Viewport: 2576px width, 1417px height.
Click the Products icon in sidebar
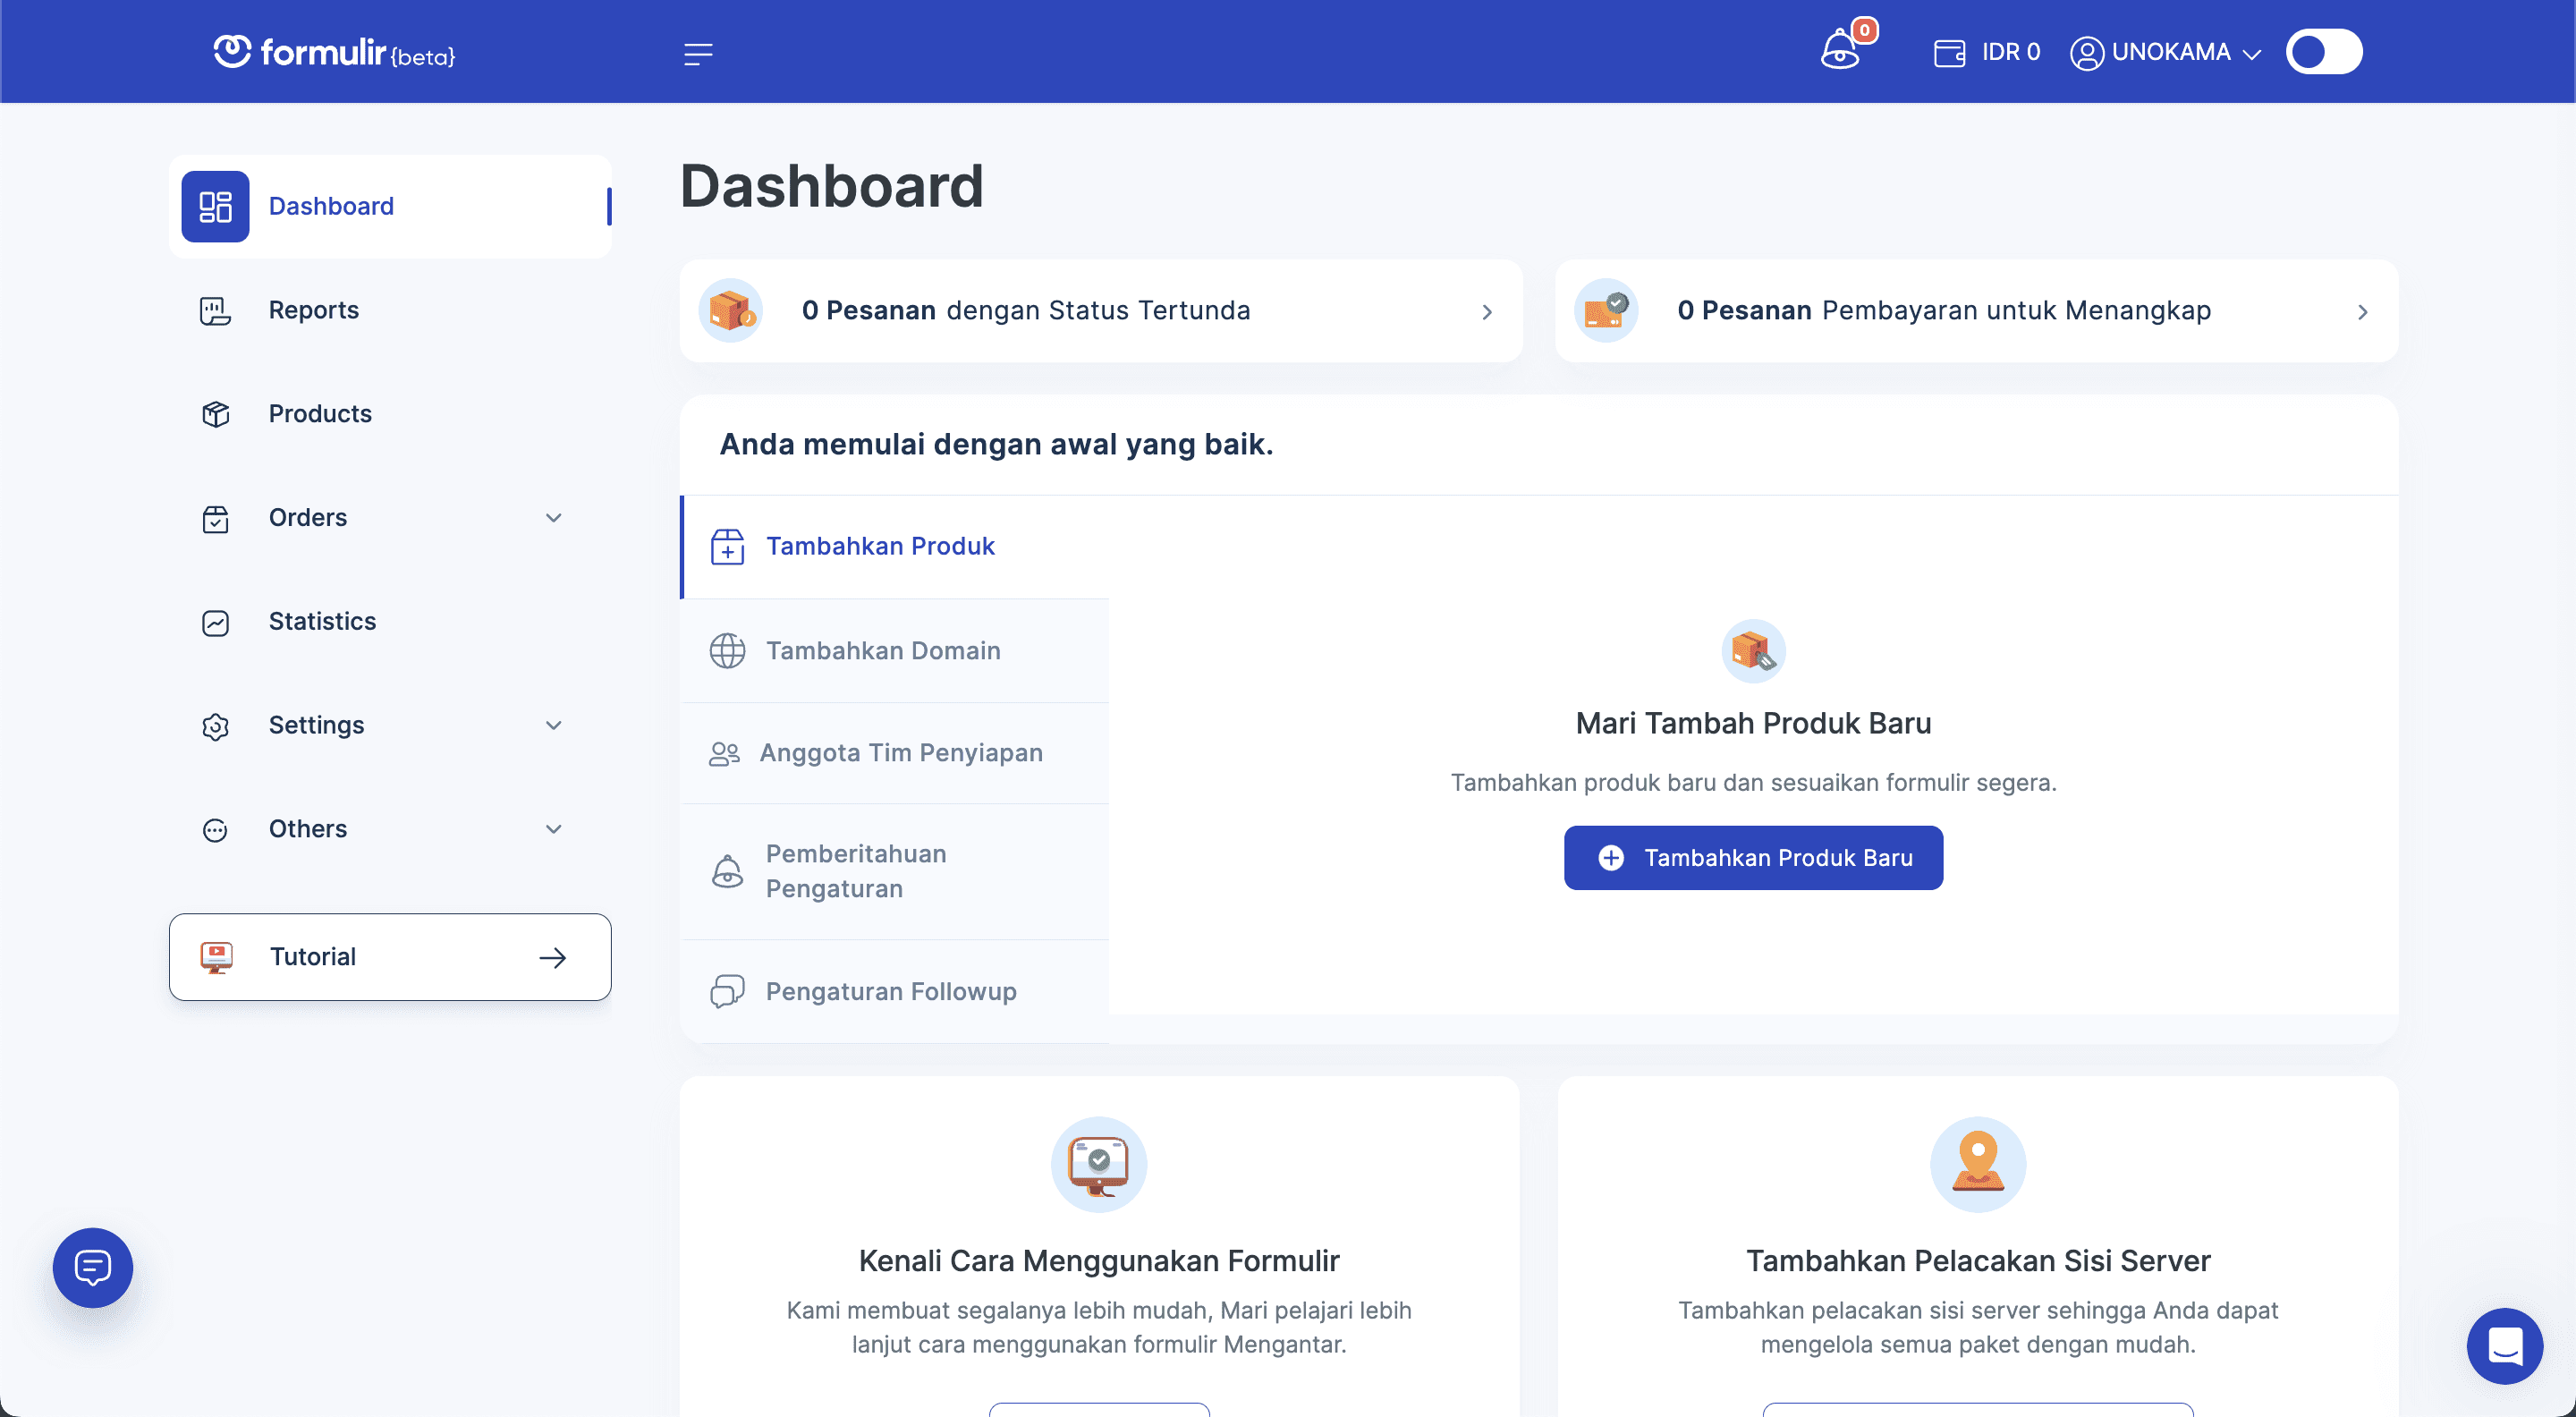pyautogui.click(x=215, y=413)
